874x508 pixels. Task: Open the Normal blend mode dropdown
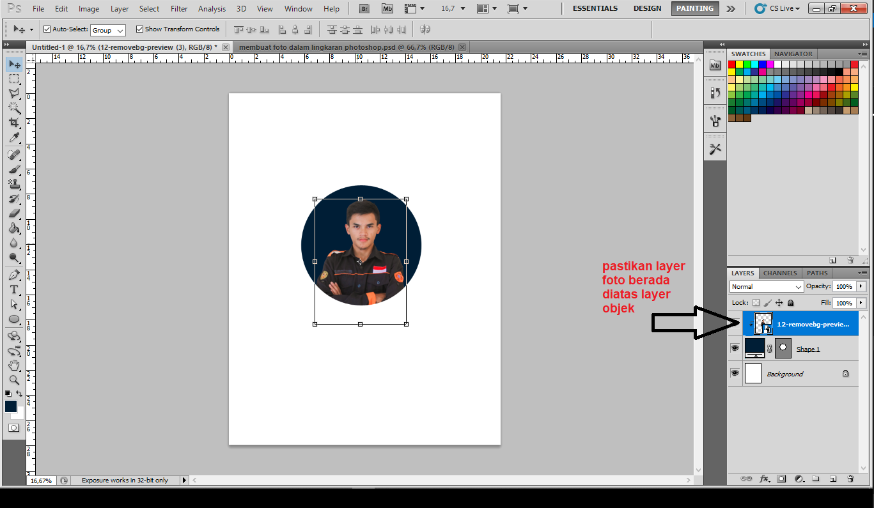point(766,287)
